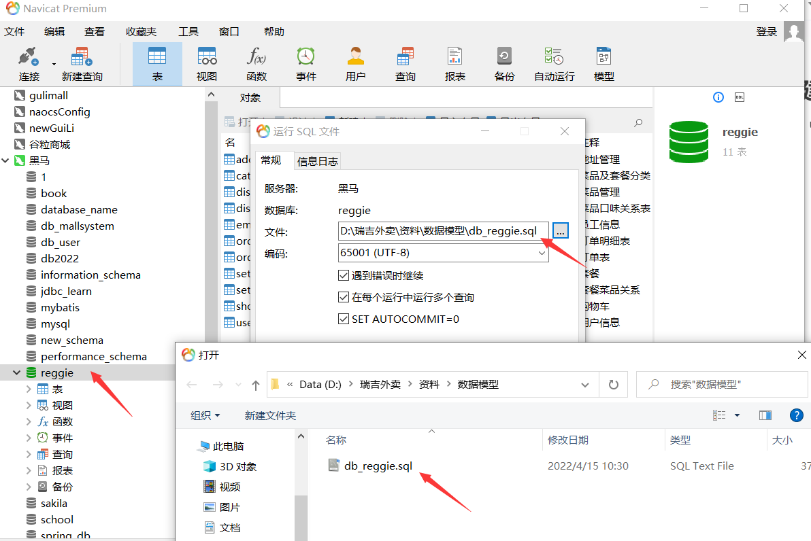Click the 事件 (Event) clock icon

tap(306, 56)
